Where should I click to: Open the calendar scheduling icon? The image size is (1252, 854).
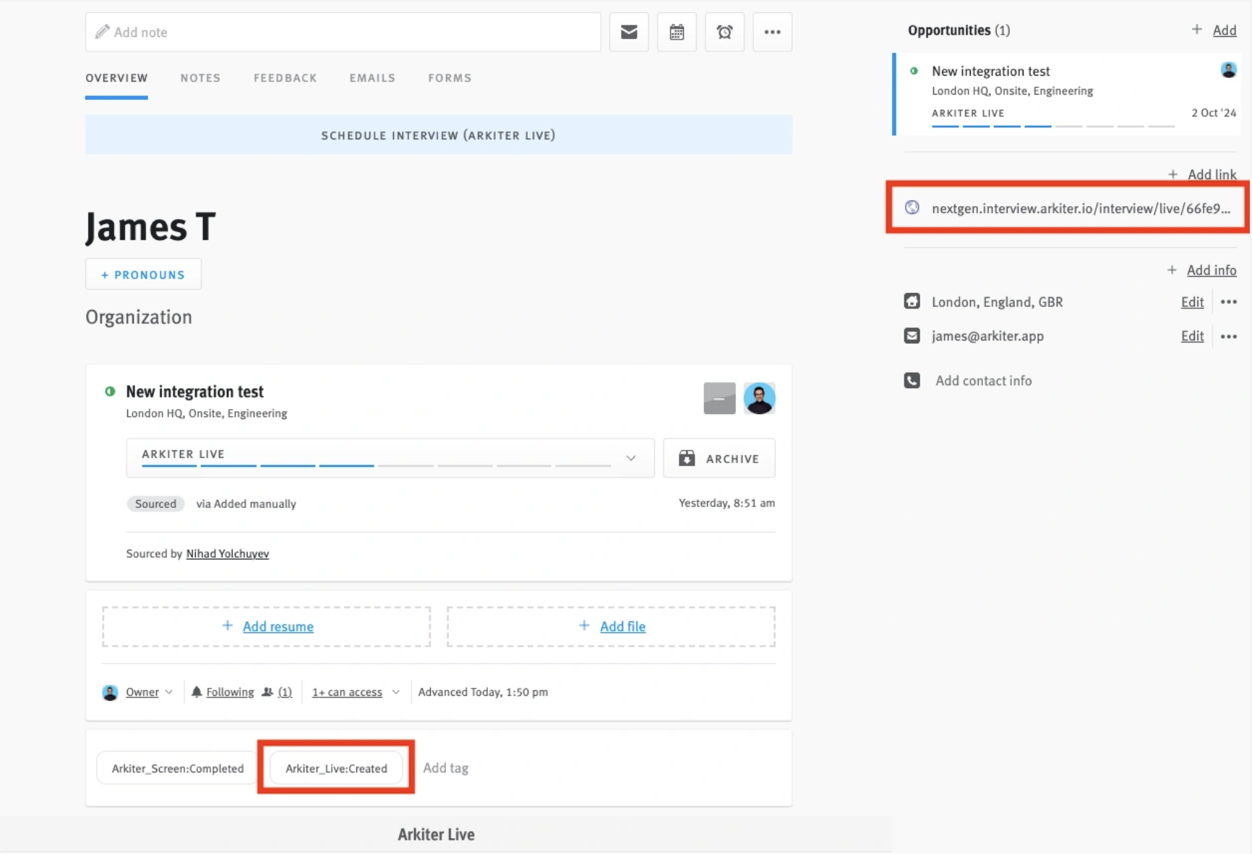pos(677,32)
